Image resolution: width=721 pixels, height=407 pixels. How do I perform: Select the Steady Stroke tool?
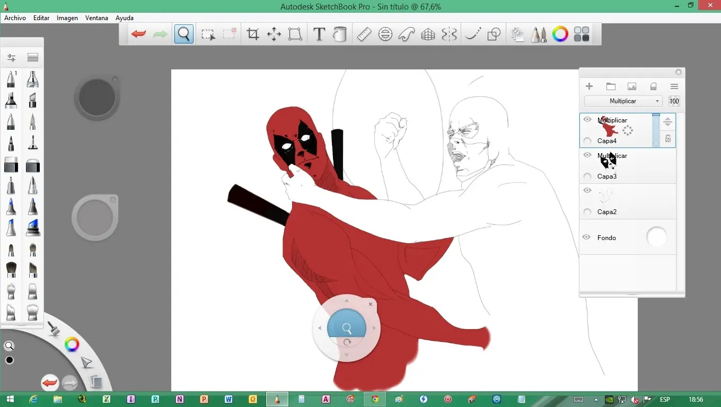coord(473,34)
